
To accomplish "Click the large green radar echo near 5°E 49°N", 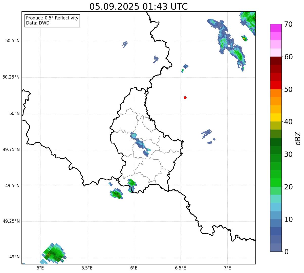I will 54,253.
